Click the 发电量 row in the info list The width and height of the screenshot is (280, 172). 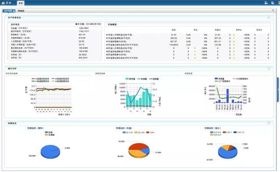click(54, 28)
